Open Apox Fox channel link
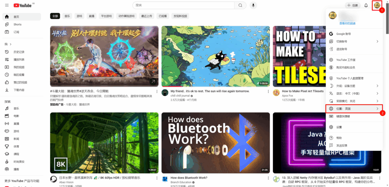389x187 pixels. click(287, 96)
